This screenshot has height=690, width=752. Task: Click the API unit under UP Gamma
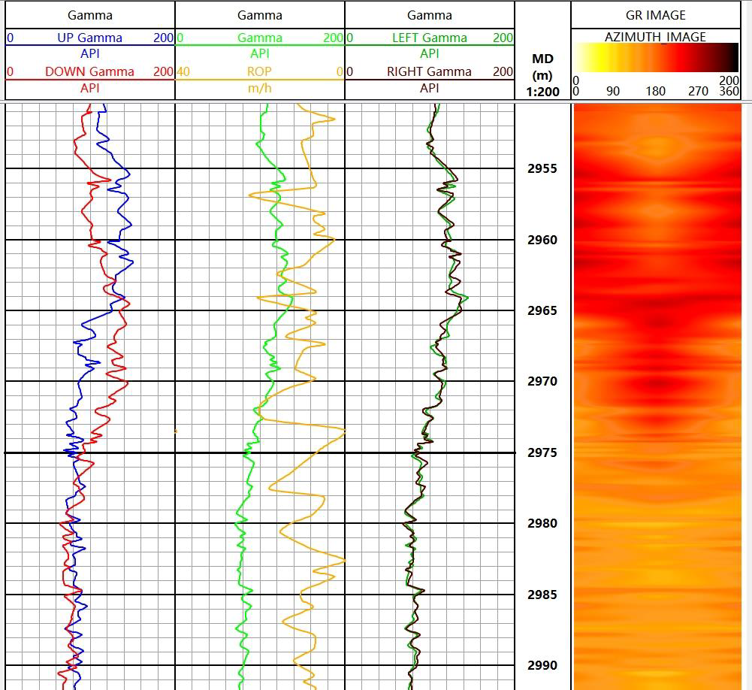[x=89, y=53]
